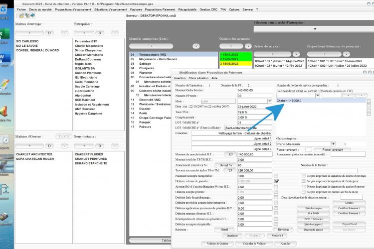Click the Décompte général button
The image size is (374, 249).
(314, 230)
